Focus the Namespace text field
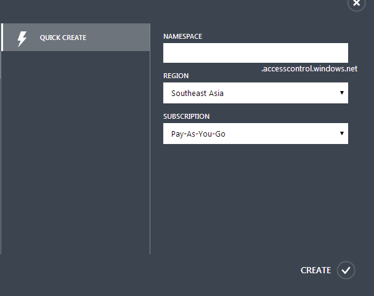 click(256, 53)
